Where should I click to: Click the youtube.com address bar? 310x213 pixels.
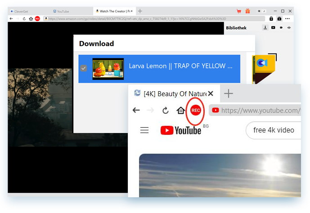click(255, 110)
